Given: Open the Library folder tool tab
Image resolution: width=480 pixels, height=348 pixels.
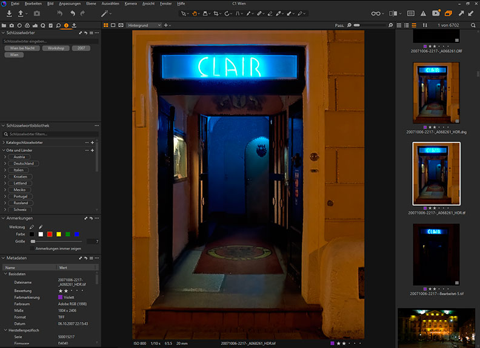Looking at the screenshot, I should click(4, 25).
